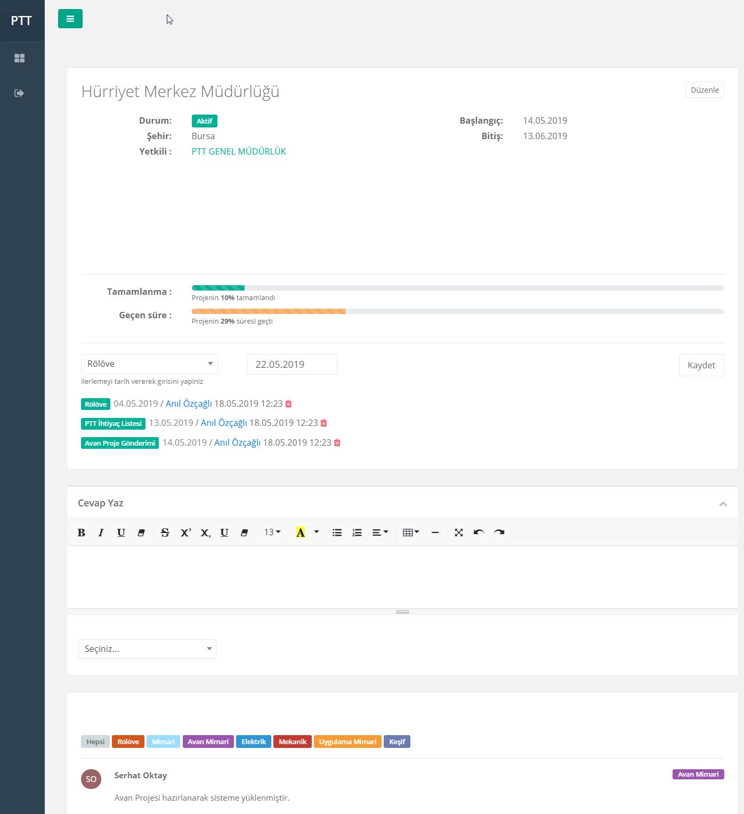Screen dimensions: 744x814
Task: Apply italic formatting
Action: click(x=101, y=533)
